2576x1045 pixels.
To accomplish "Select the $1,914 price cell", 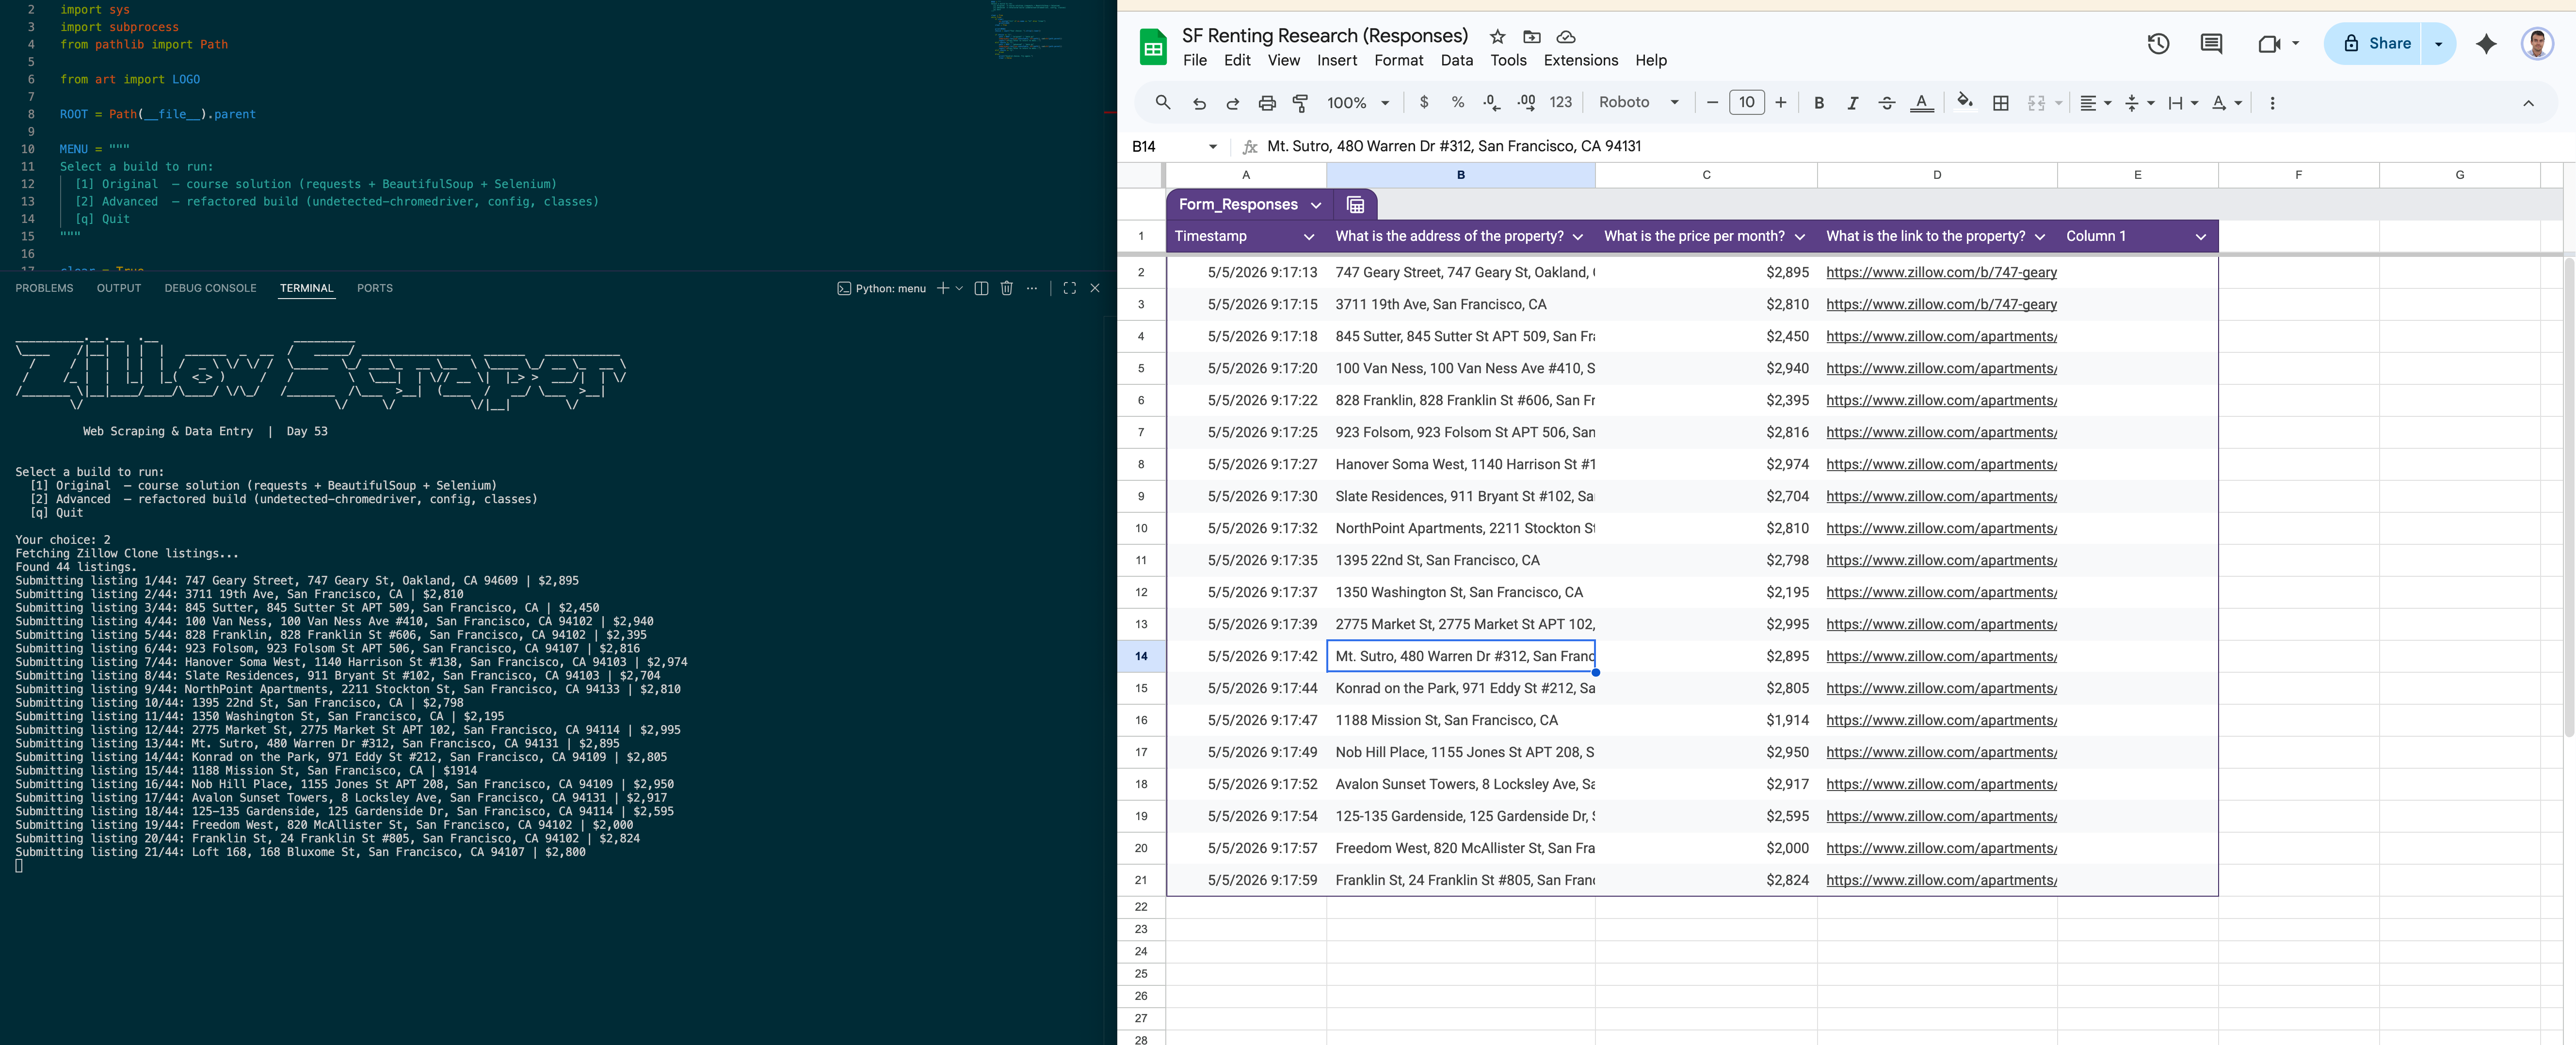I will [1706, 720].
